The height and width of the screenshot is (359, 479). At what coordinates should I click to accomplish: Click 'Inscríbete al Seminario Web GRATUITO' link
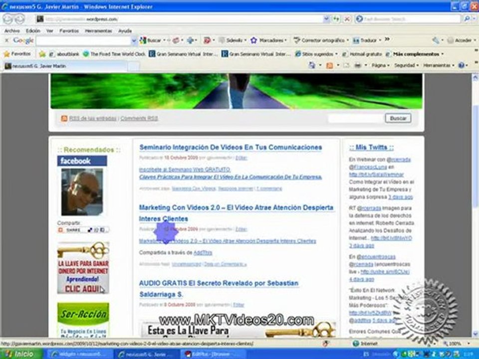[185, 170]
